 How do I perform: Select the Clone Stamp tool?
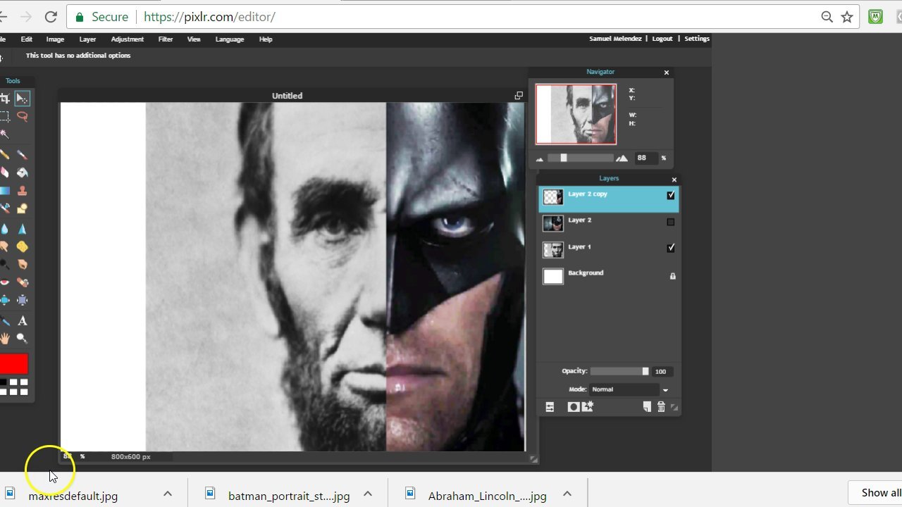[22, 191]
